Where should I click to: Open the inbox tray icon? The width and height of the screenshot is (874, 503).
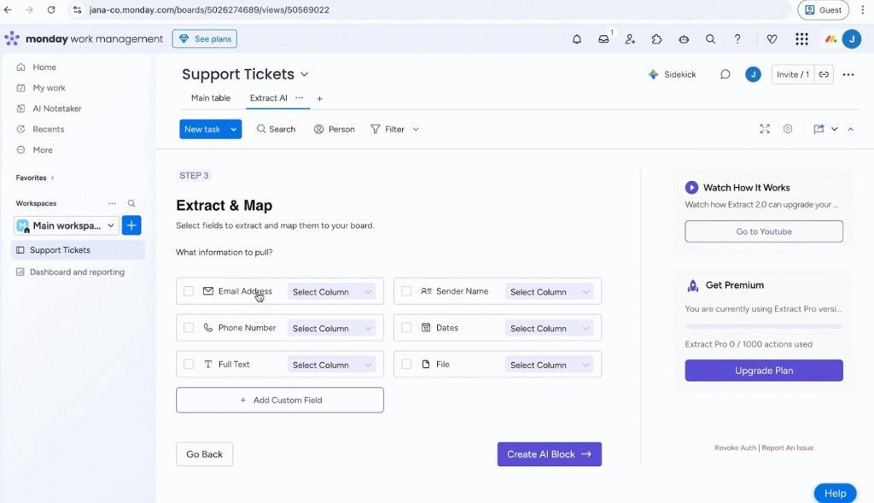[603, 39]
